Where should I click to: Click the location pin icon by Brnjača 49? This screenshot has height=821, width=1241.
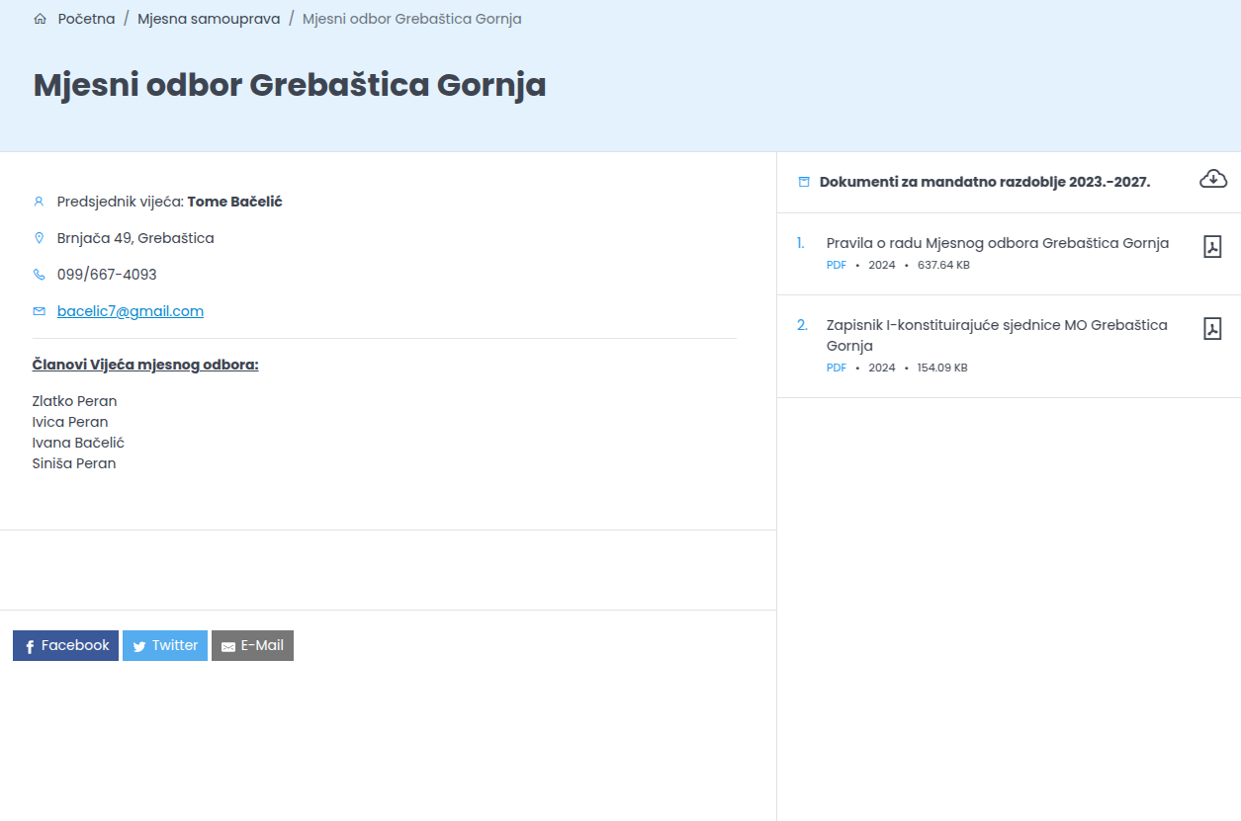pos(40,238)
